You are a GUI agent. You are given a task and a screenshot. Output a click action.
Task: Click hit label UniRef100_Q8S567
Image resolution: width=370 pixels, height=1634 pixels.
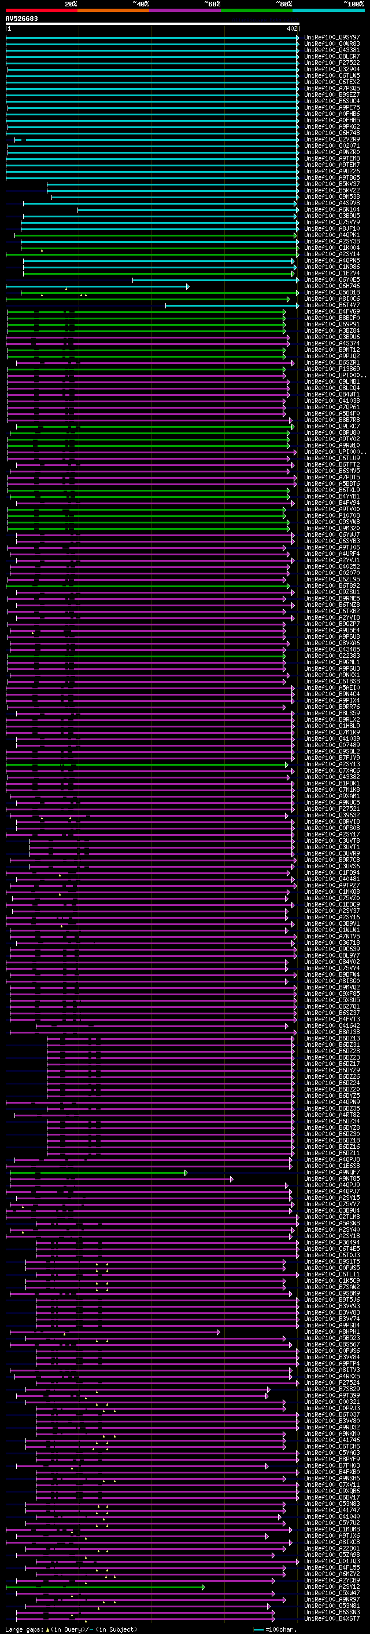point(331,1344)
